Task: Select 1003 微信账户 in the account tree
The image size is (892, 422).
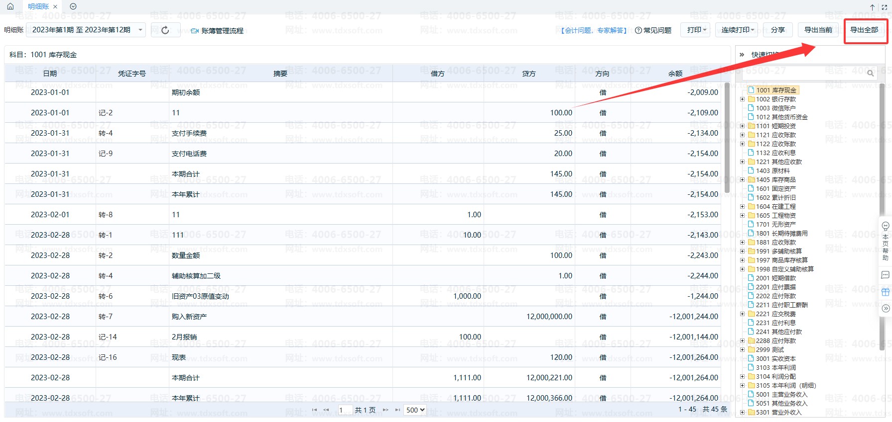Action: 775,108
